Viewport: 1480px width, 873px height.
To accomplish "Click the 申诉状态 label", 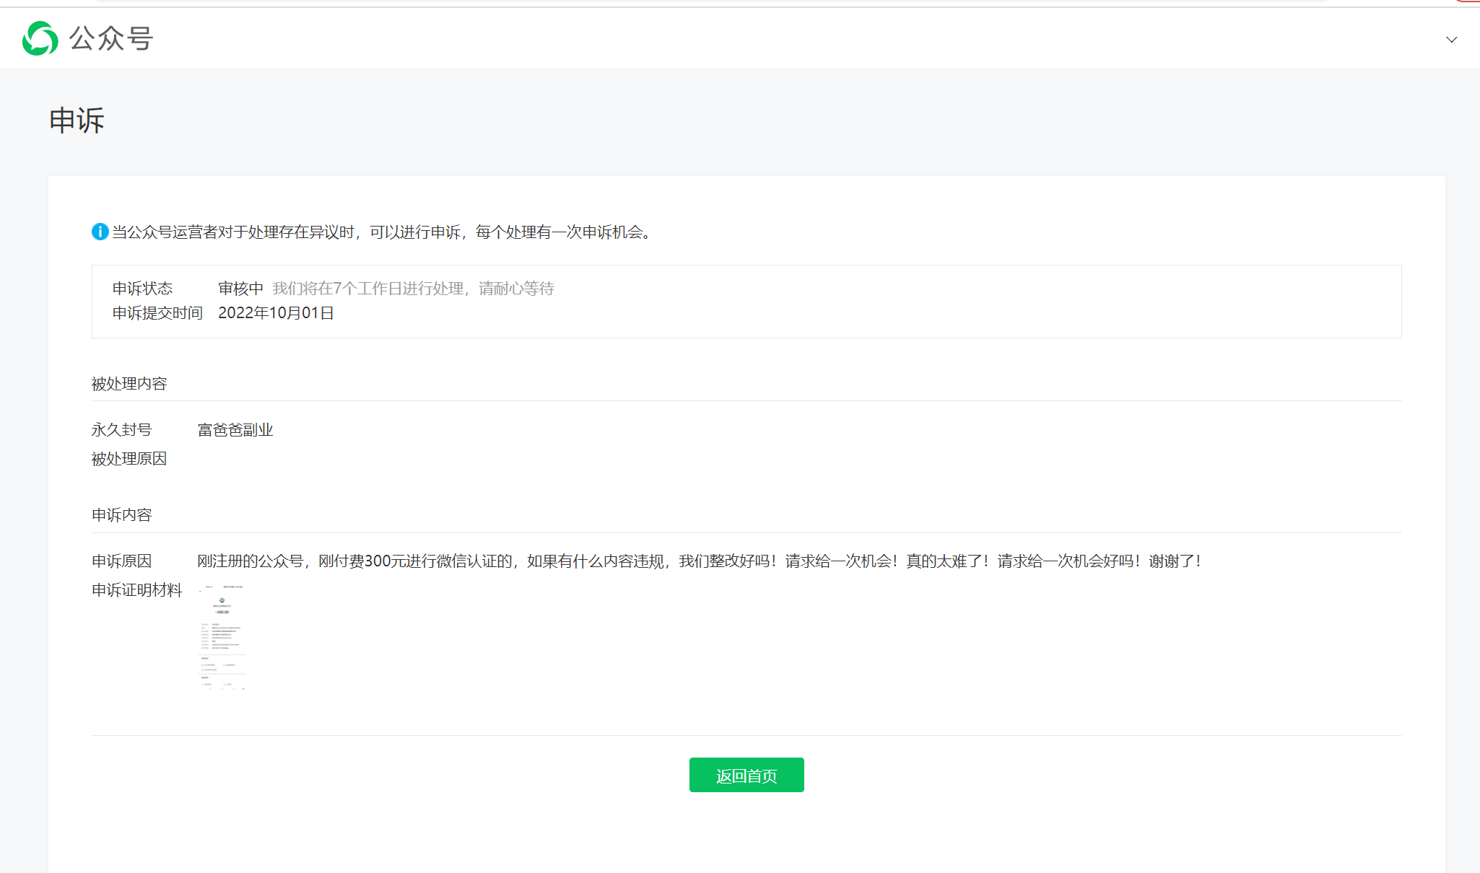I will 142,289.
